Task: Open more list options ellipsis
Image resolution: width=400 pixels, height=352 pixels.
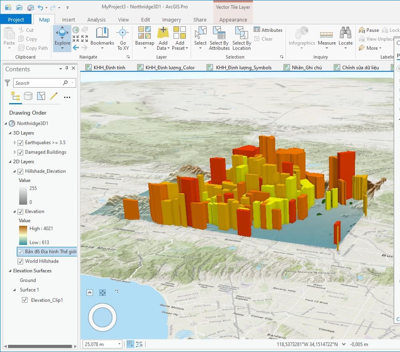Action: (67, 97)
